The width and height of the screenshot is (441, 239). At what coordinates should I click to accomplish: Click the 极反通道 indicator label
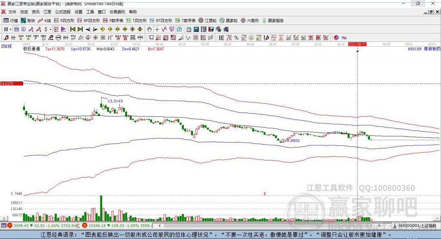tap(31, 49)
